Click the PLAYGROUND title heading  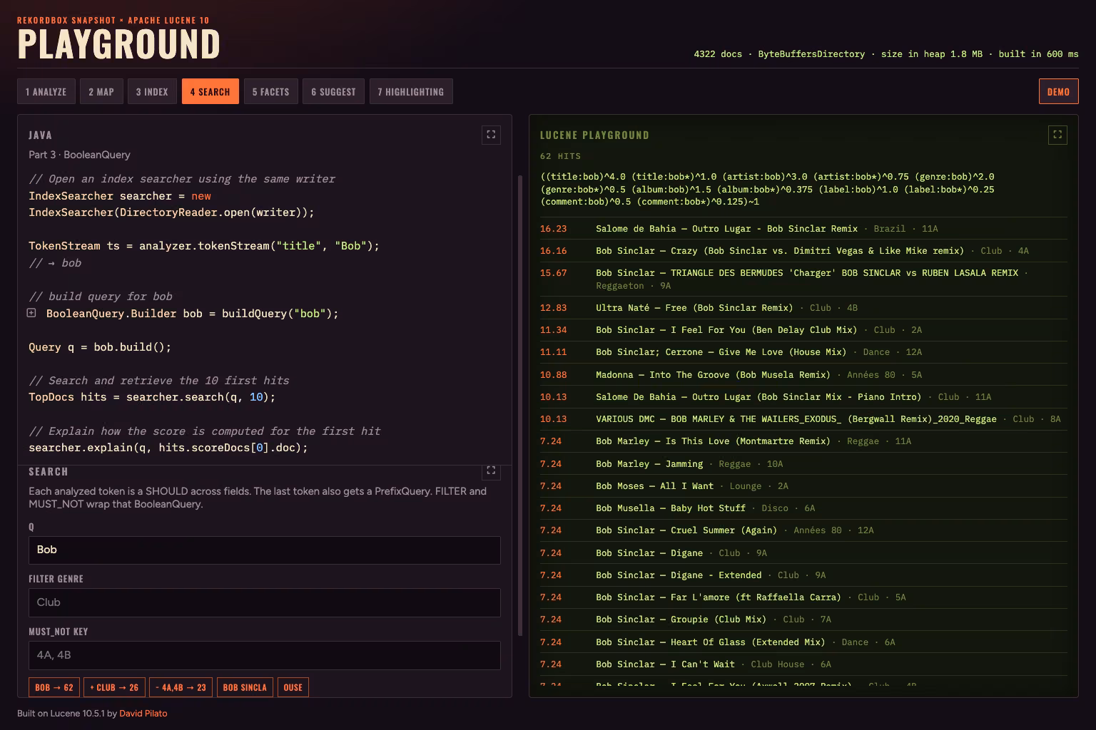point(118,44)
